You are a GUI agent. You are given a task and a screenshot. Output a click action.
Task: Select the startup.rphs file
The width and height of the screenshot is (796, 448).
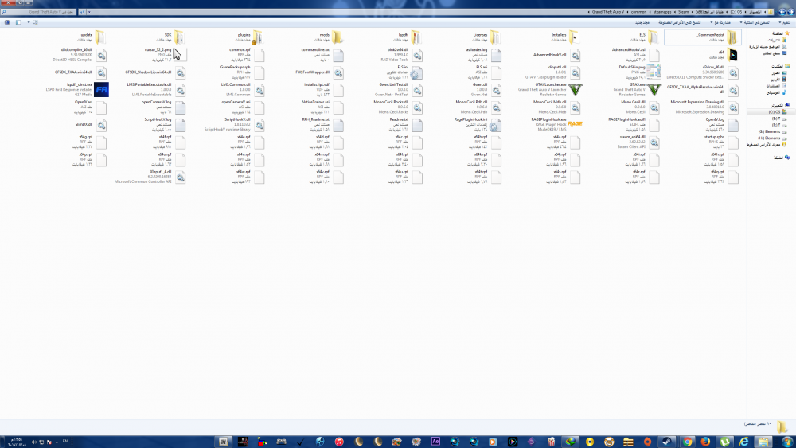tap(733, 142)
